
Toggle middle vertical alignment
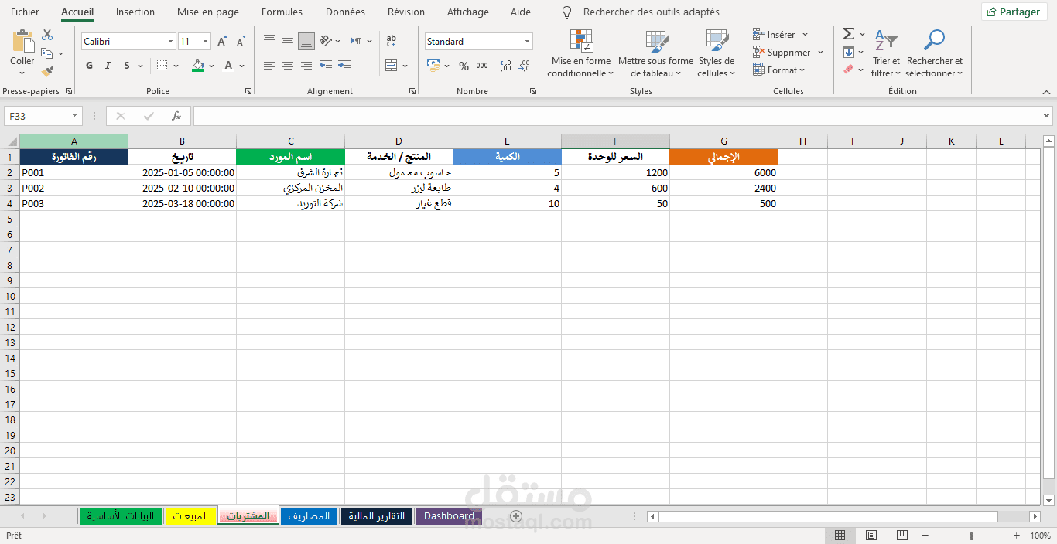coord(288,41)
